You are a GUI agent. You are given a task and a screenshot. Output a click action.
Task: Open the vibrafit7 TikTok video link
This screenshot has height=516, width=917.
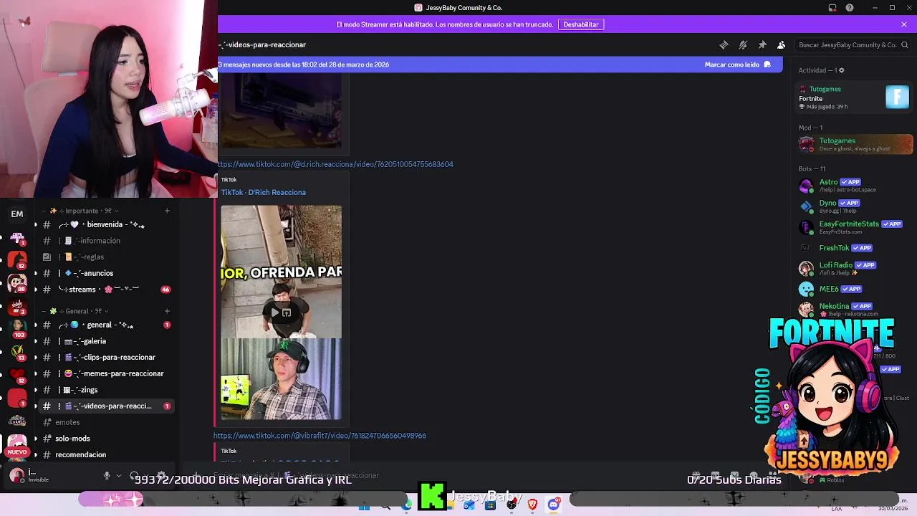pos(320,436)
